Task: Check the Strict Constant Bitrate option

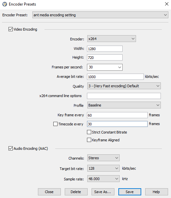Action: [x=89, y=132]
